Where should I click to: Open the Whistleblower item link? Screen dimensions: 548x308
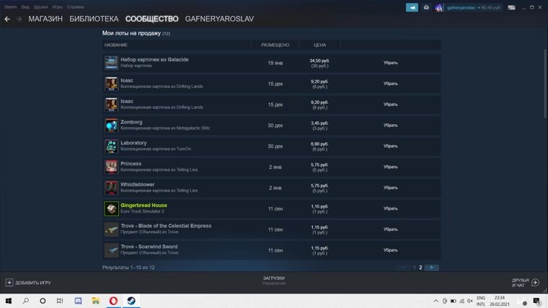(137, 184)
